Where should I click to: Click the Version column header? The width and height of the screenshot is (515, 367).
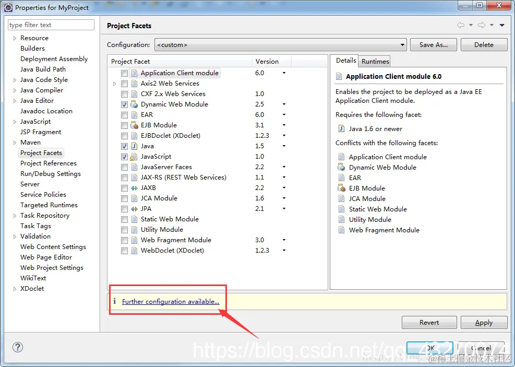(271, 62)
